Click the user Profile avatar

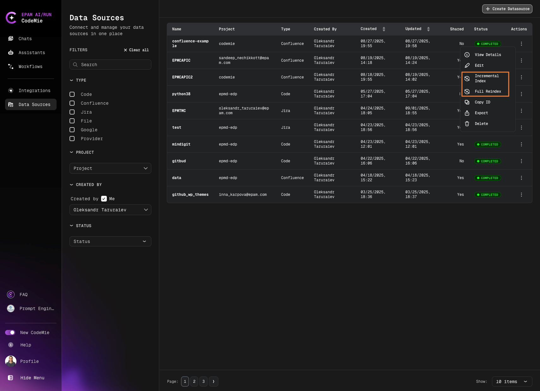[11, 361]
